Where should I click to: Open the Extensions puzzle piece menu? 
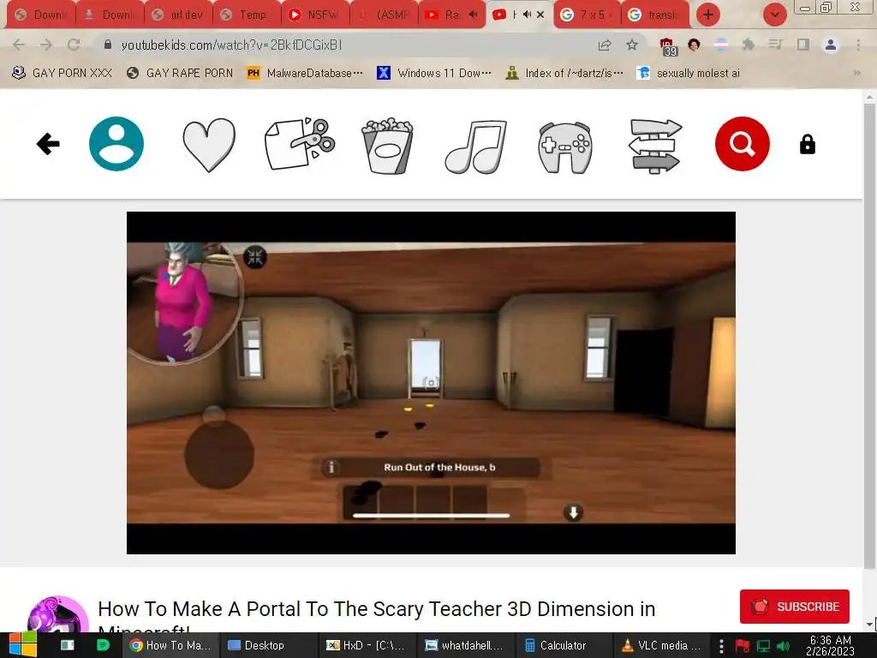click(x=748, y=45)
